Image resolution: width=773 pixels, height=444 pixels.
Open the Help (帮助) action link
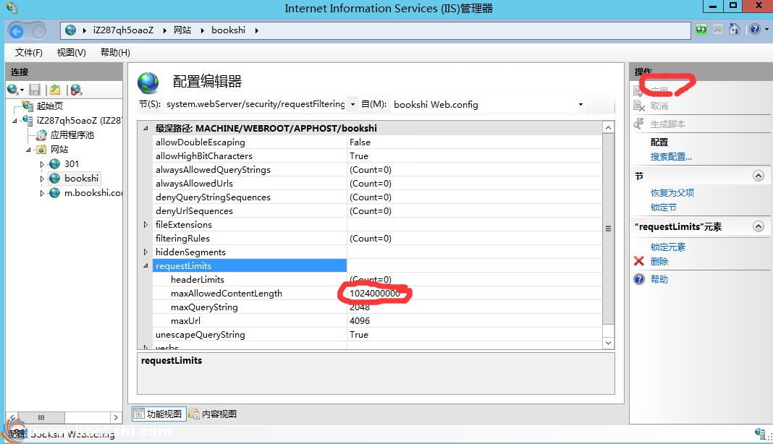pyautogui.click(x=659, y=279)
